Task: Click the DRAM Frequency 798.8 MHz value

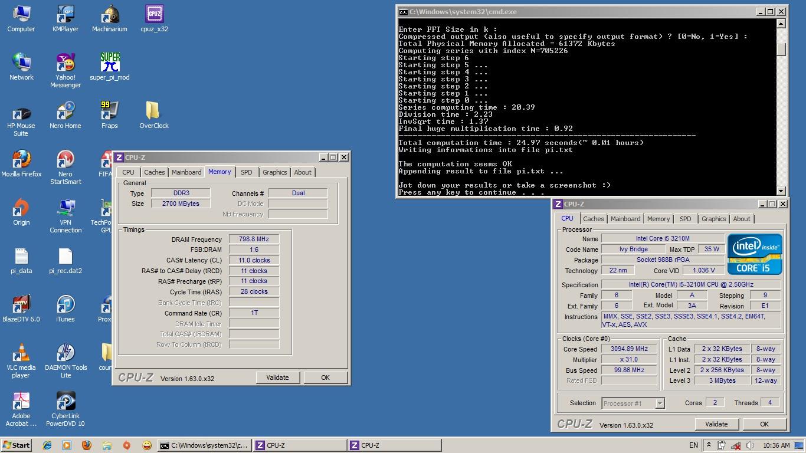Action: [254, 239]
